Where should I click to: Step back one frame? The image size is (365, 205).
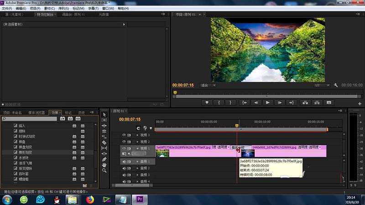(256, 102)
